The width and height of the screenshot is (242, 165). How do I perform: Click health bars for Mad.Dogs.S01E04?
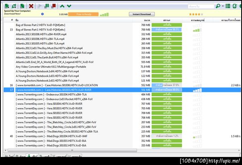coord(197,136)
